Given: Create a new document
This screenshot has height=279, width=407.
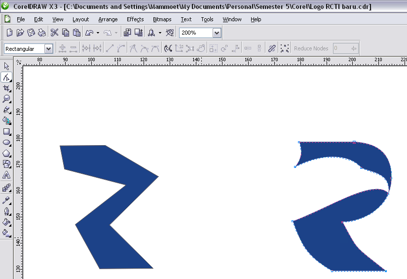Looking at the screenshot, I should coord(9,33).
